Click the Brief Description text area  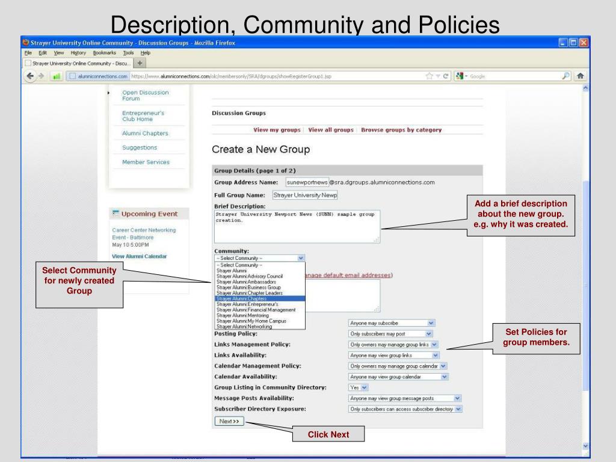point(297,227)
